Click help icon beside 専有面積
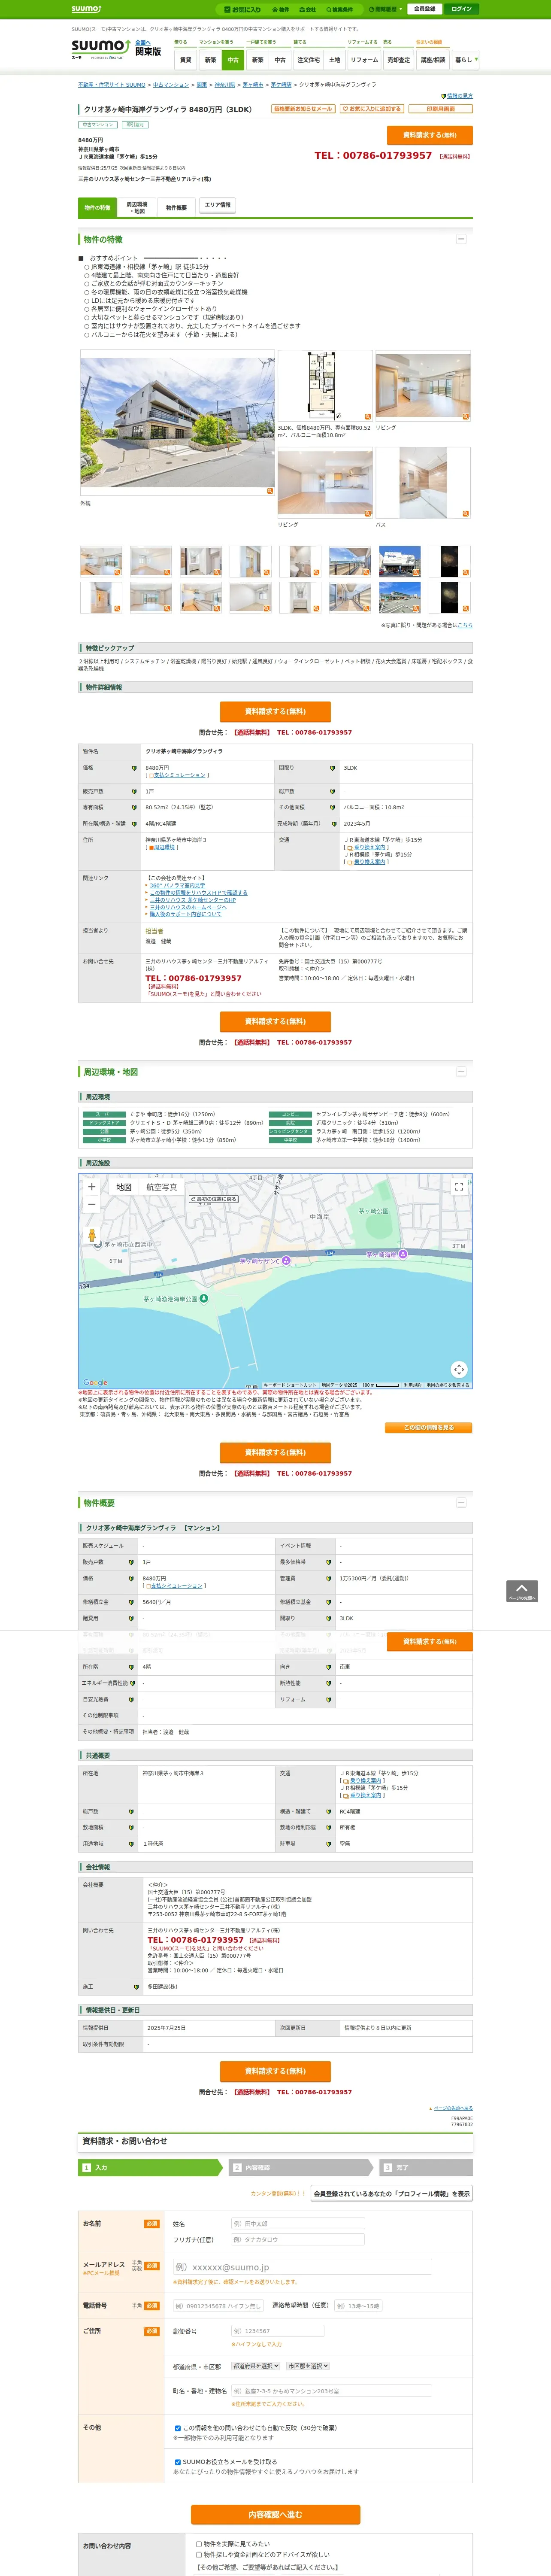Screen dimensions: 551x2576 (x=134, y=807)
